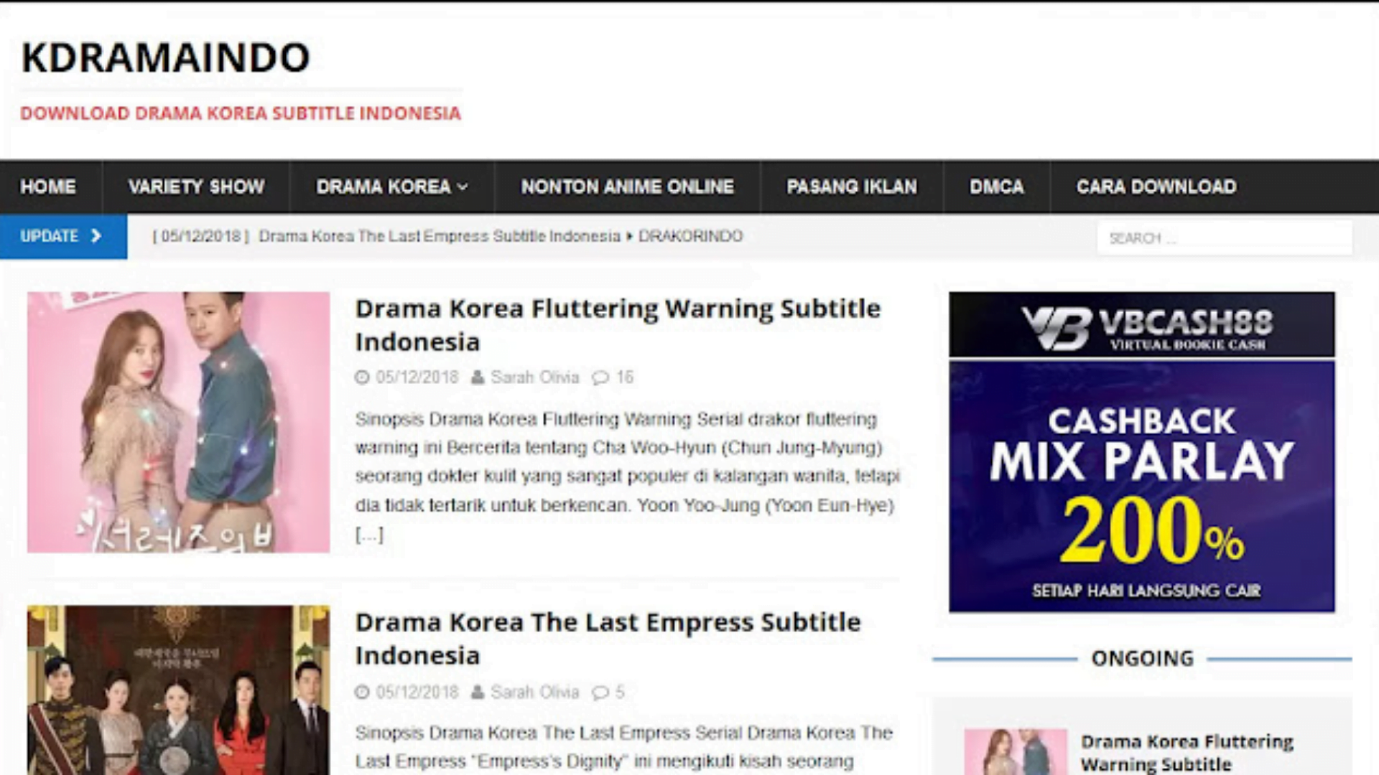The width and height of the screenshot is (1379, 775).
Task: Click the DRAKORINDO ticker category link
Action: pos(691,236)
